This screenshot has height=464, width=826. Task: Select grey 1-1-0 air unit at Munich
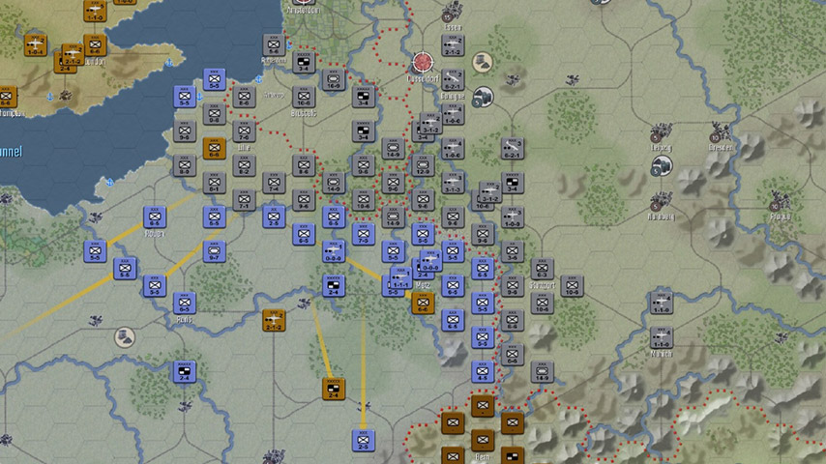662,337
